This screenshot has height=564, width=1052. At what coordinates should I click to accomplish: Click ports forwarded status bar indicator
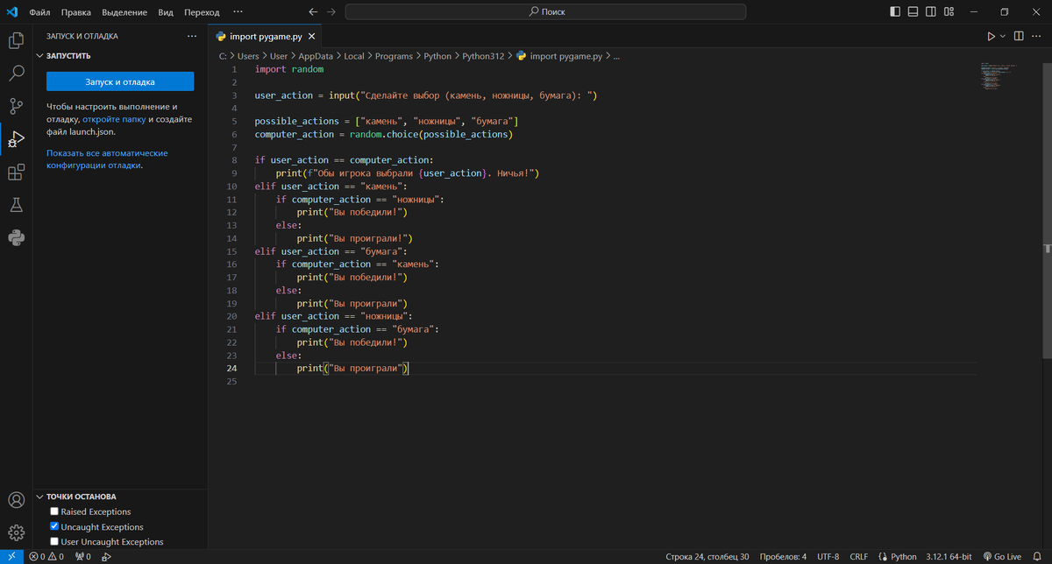click(83, 556)
